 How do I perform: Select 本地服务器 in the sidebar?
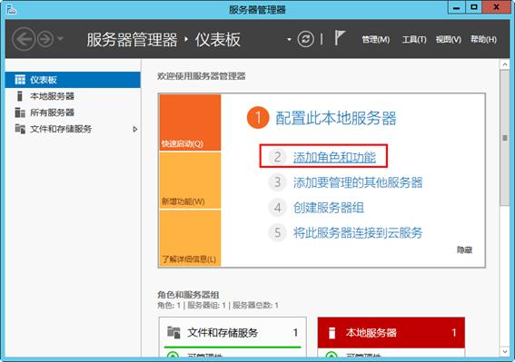click(73, 96)
